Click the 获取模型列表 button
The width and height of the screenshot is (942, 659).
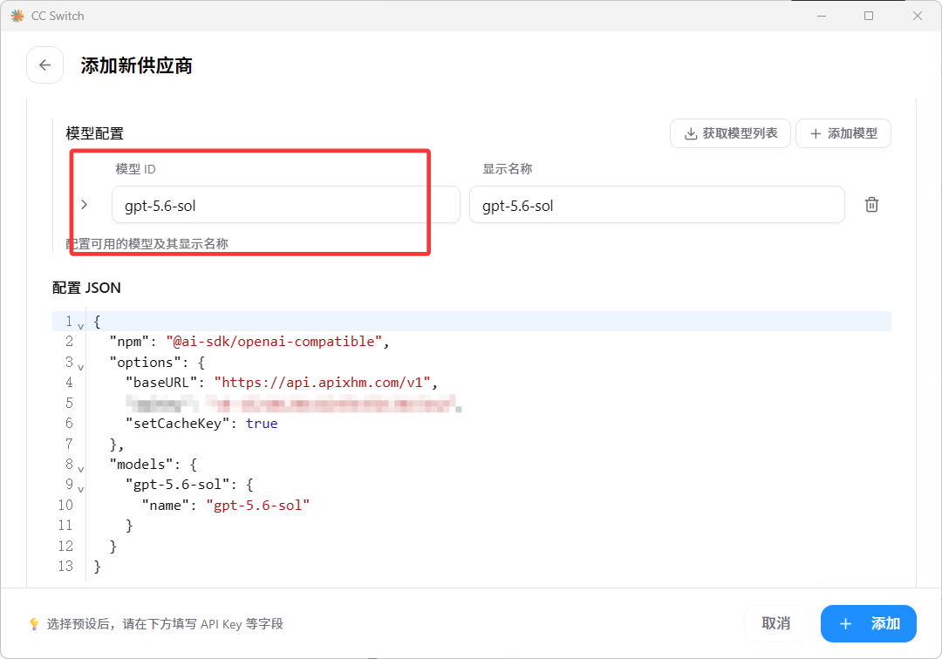click(730, 133)
